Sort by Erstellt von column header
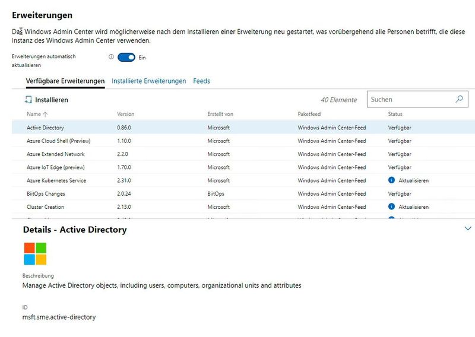The height and width of the screenshot is (337, 475). pyautogui.click(x=220, y=114)
